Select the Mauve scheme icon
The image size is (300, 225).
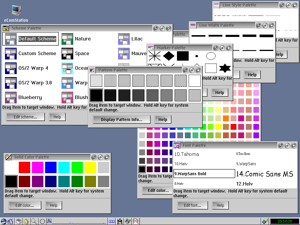point(124,54)
